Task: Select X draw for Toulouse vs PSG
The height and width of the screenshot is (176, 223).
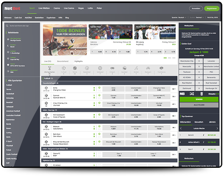Action: pyautogui.click(x=199, y=72)
